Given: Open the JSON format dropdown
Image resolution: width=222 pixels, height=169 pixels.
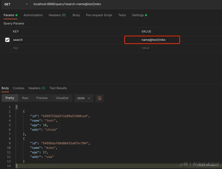Looking at the screenshot, I should point(84,98).
